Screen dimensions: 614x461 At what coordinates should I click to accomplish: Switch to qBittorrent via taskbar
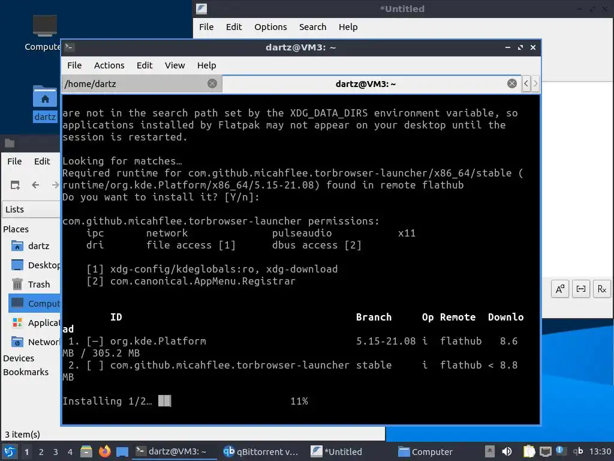click(x=261, y=451)
